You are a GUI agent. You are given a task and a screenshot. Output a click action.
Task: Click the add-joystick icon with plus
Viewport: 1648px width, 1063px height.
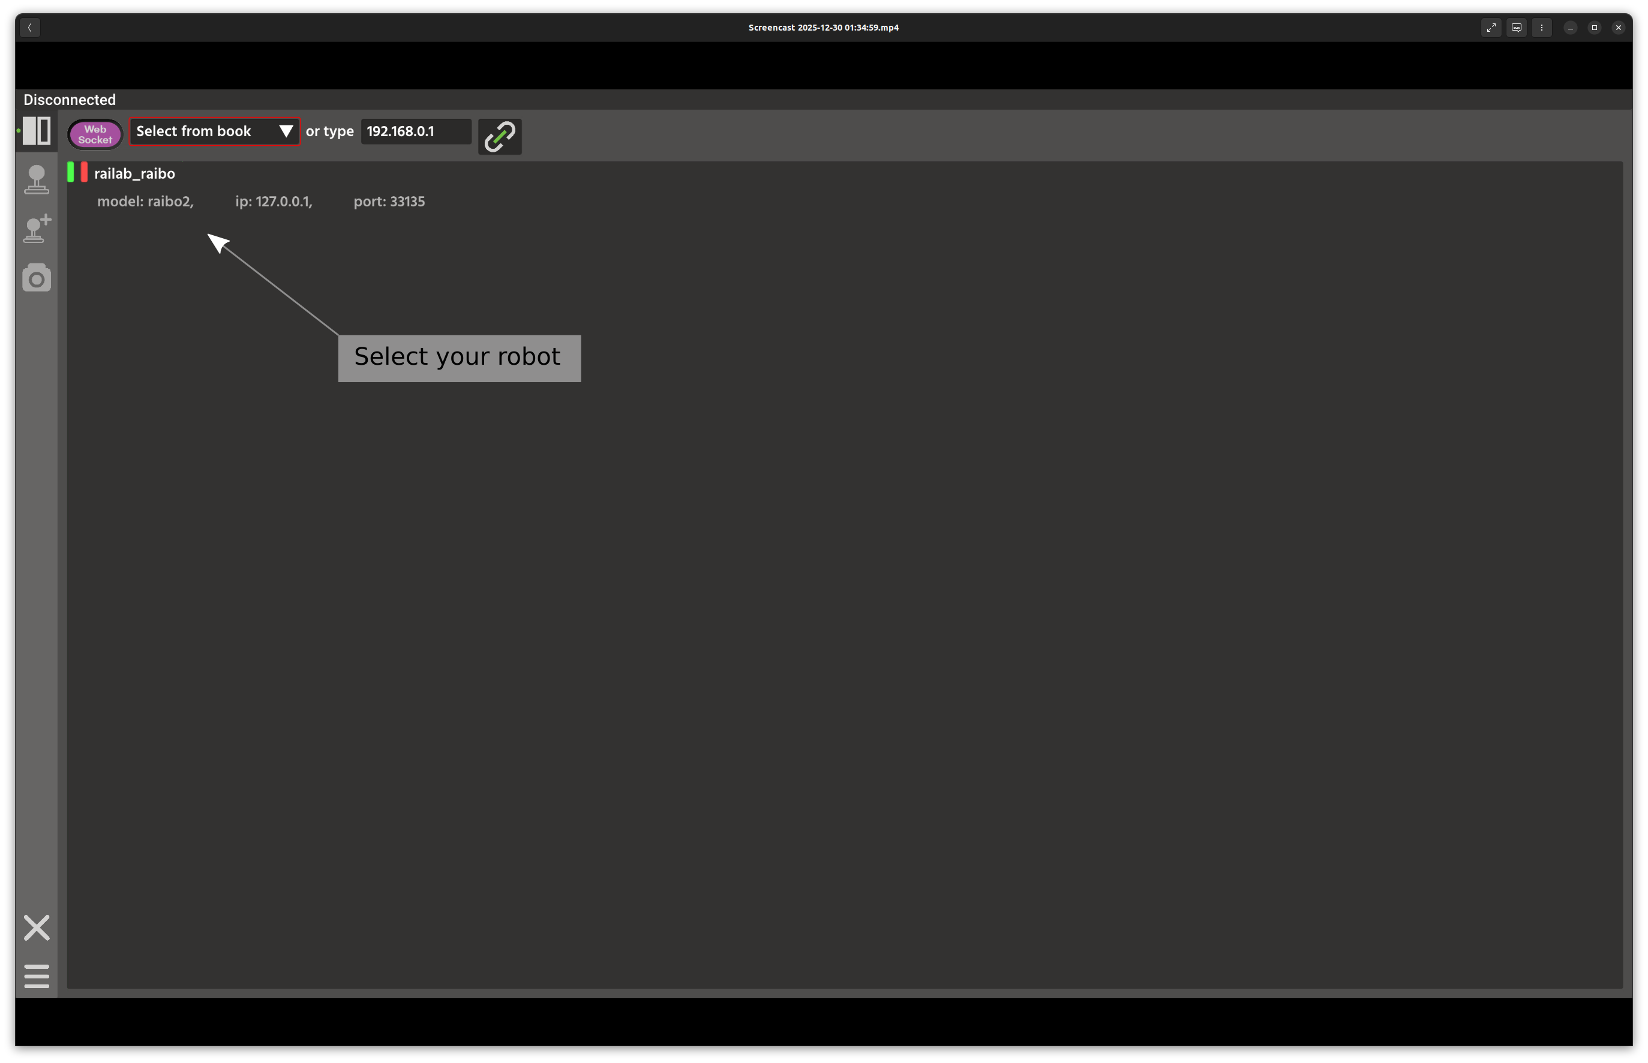tap(37, 229)
